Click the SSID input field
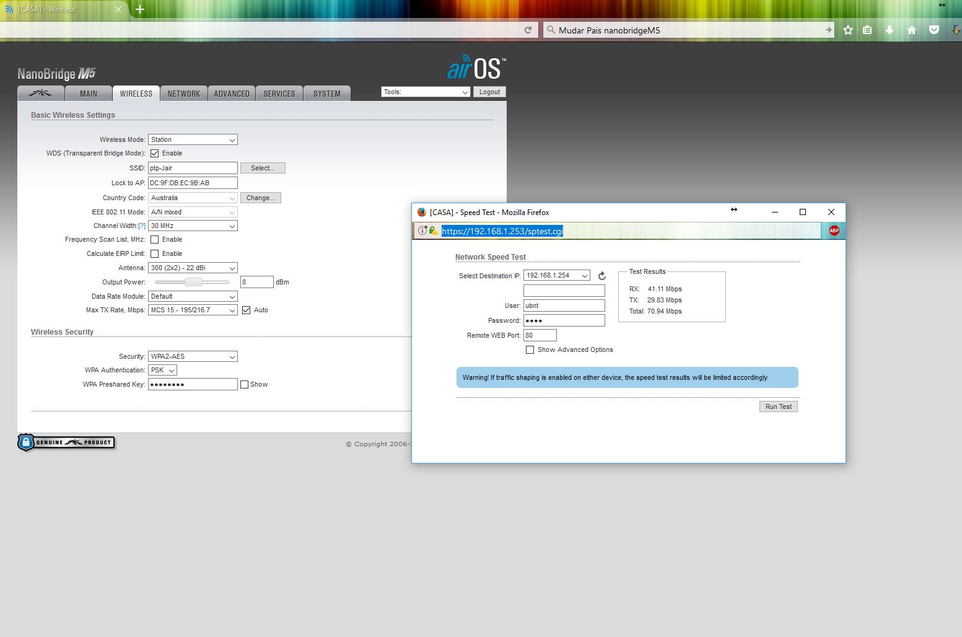The width and height of the screenshot is (962, 637). (193, 168)
